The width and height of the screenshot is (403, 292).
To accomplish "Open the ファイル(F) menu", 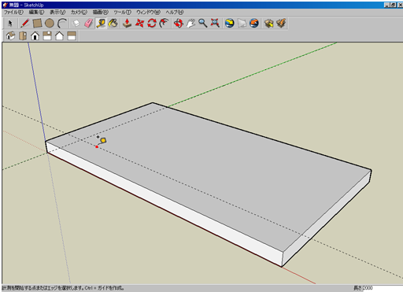I will (13, 13).
